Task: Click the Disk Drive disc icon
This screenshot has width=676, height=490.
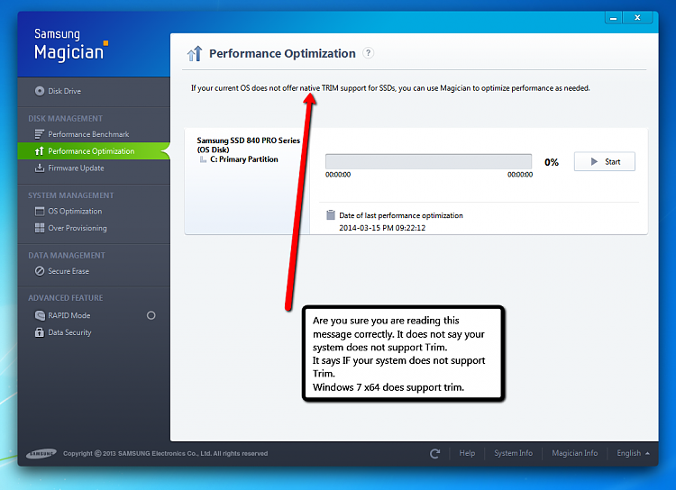Action: (x=40, y=91)
